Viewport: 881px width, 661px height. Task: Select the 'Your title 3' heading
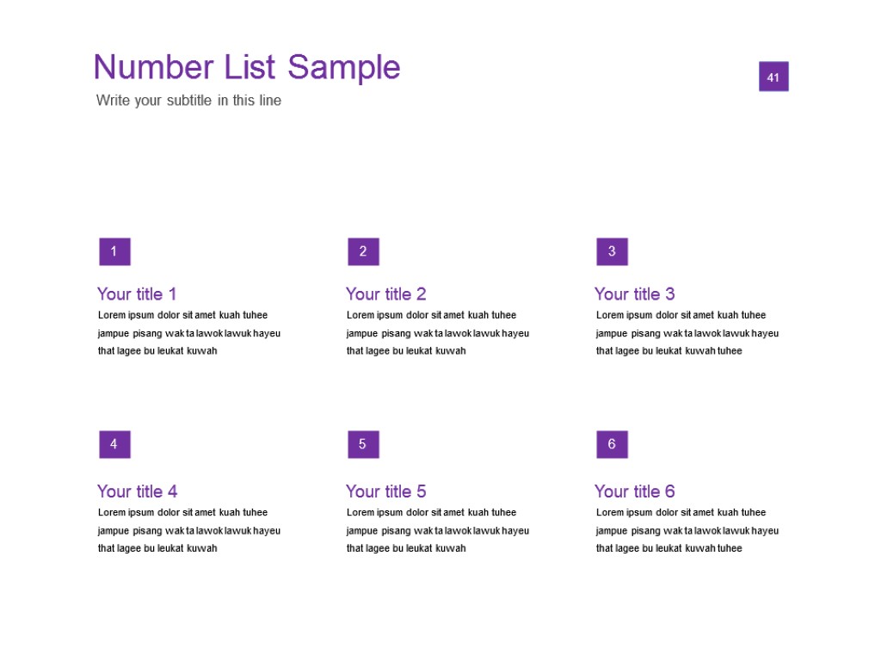pyautogui.click(x=634, y=294)
